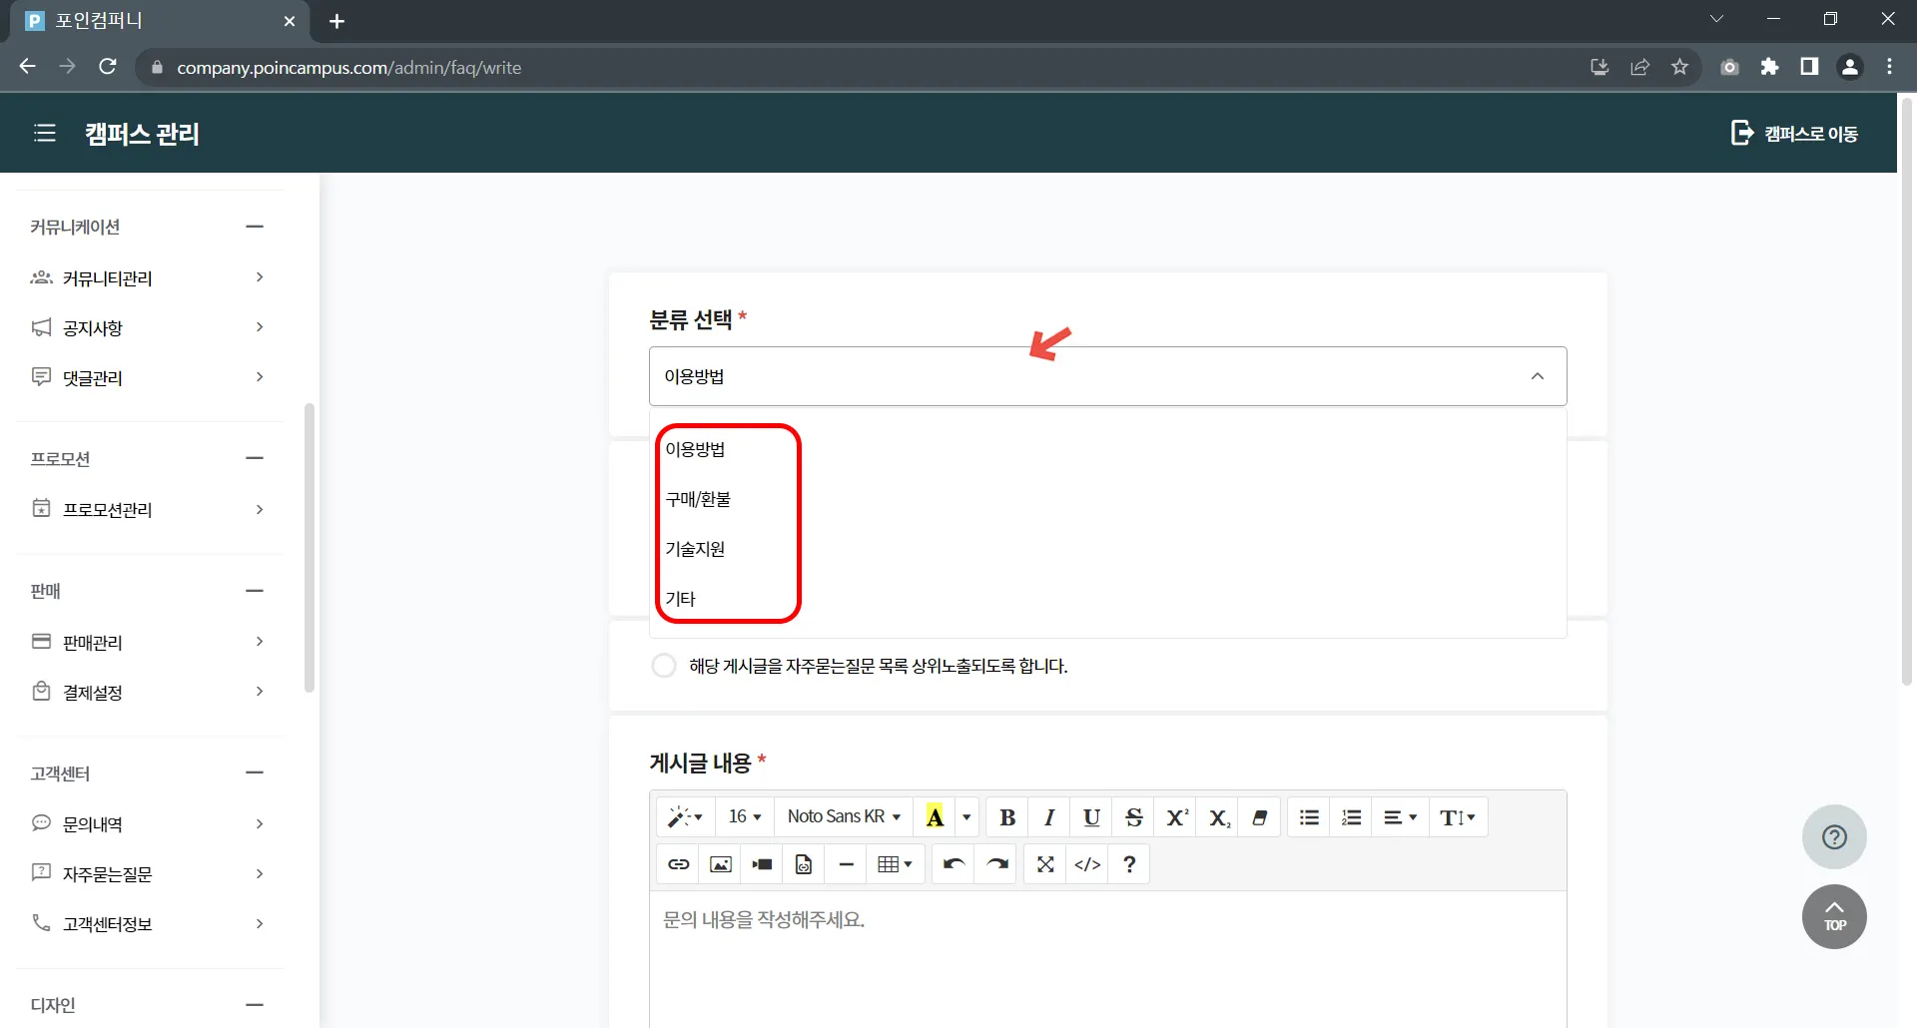Open the editor help question mark
The image size is (1917, 1028).
[1129, 864]
